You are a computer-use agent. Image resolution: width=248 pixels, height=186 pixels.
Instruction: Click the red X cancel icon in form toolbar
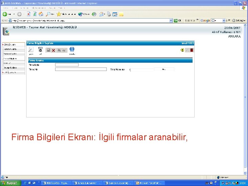click(x=53, y=50)
